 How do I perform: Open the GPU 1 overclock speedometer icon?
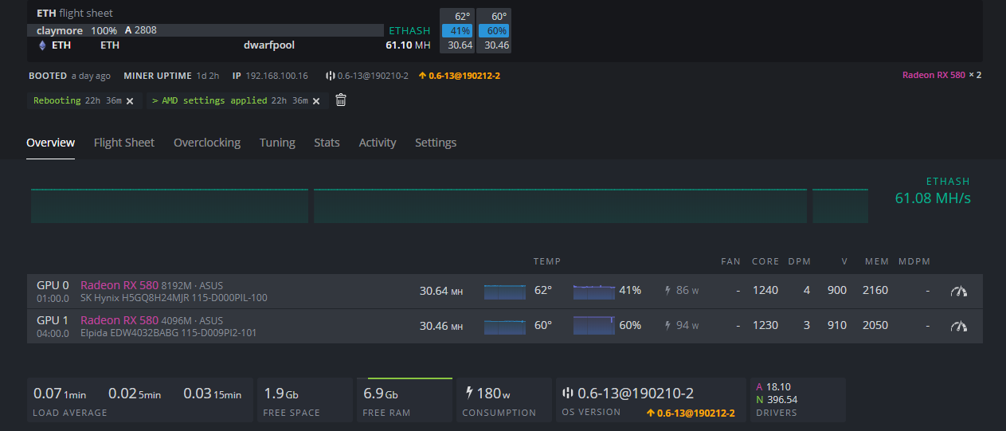tap(959, 326)
